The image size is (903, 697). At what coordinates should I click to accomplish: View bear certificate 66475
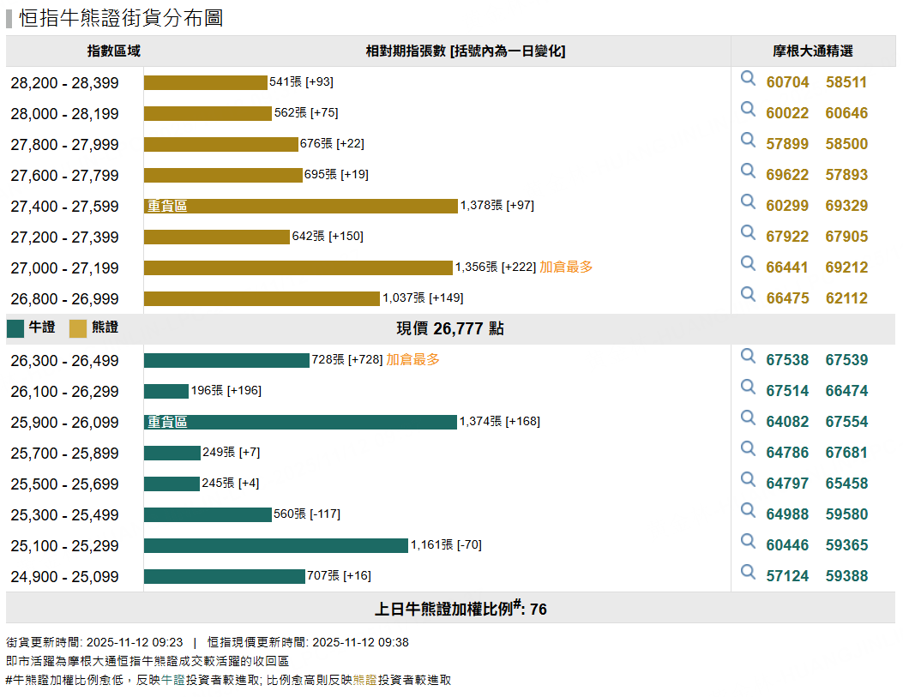787,298
